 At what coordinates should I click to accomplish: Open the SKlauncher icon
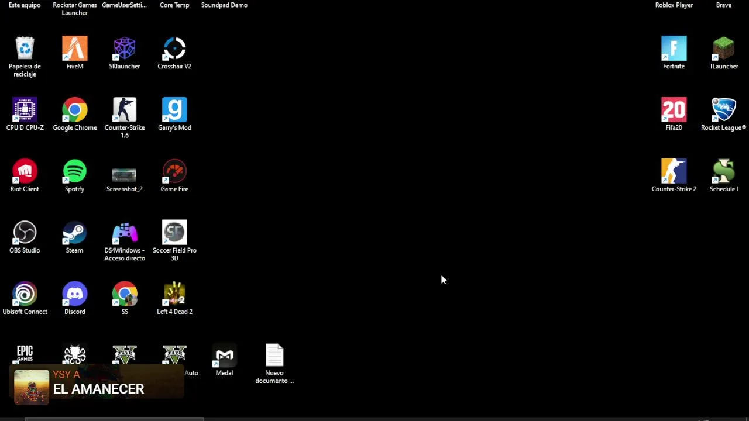pos(125,49)
